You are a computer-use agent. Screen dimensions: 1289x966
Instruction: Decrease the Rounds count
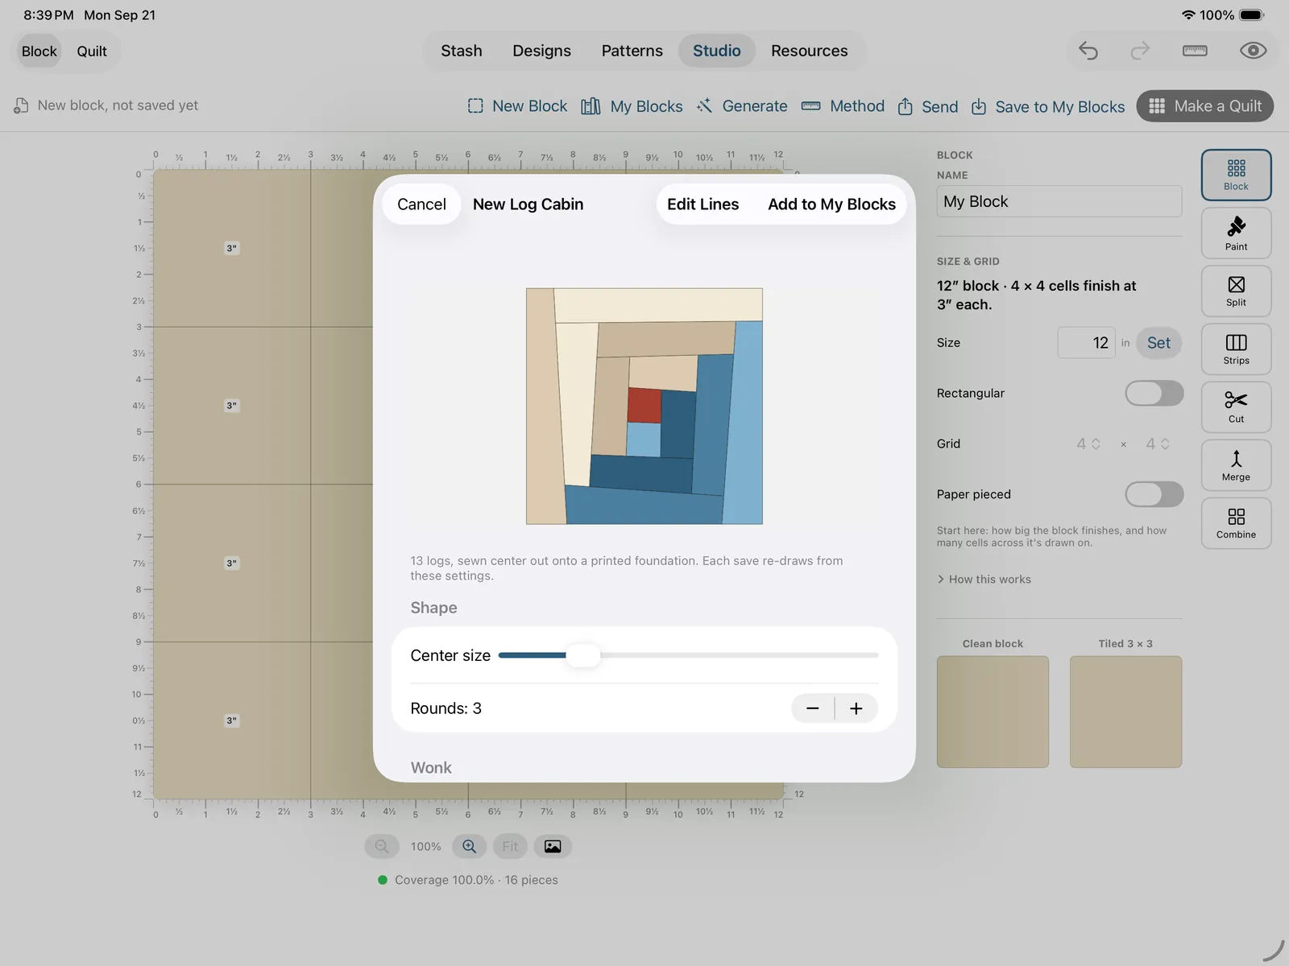pos(813,708)
